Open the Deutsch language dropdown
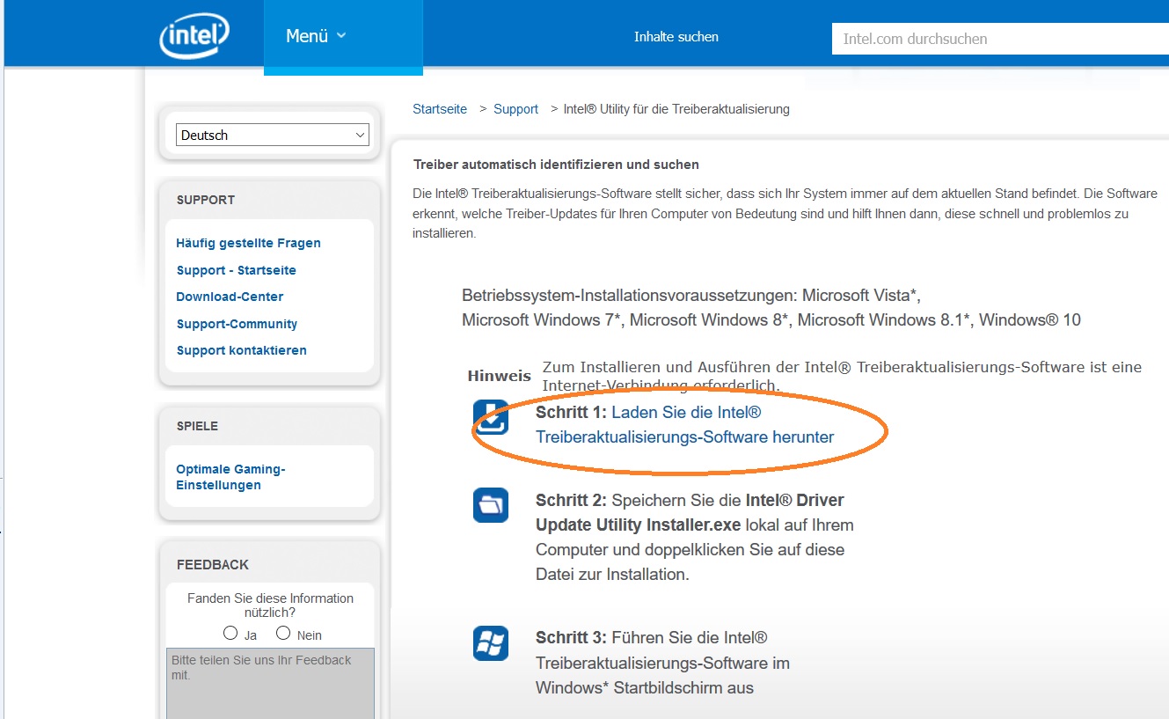This screenshot has width=1169, height=719. click(273, 135)
